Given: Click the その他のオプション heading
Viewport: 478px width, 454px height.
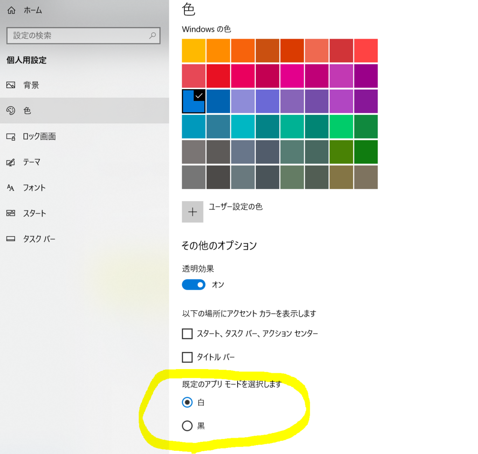Looking at the screenshot, I should click(219, 245).
